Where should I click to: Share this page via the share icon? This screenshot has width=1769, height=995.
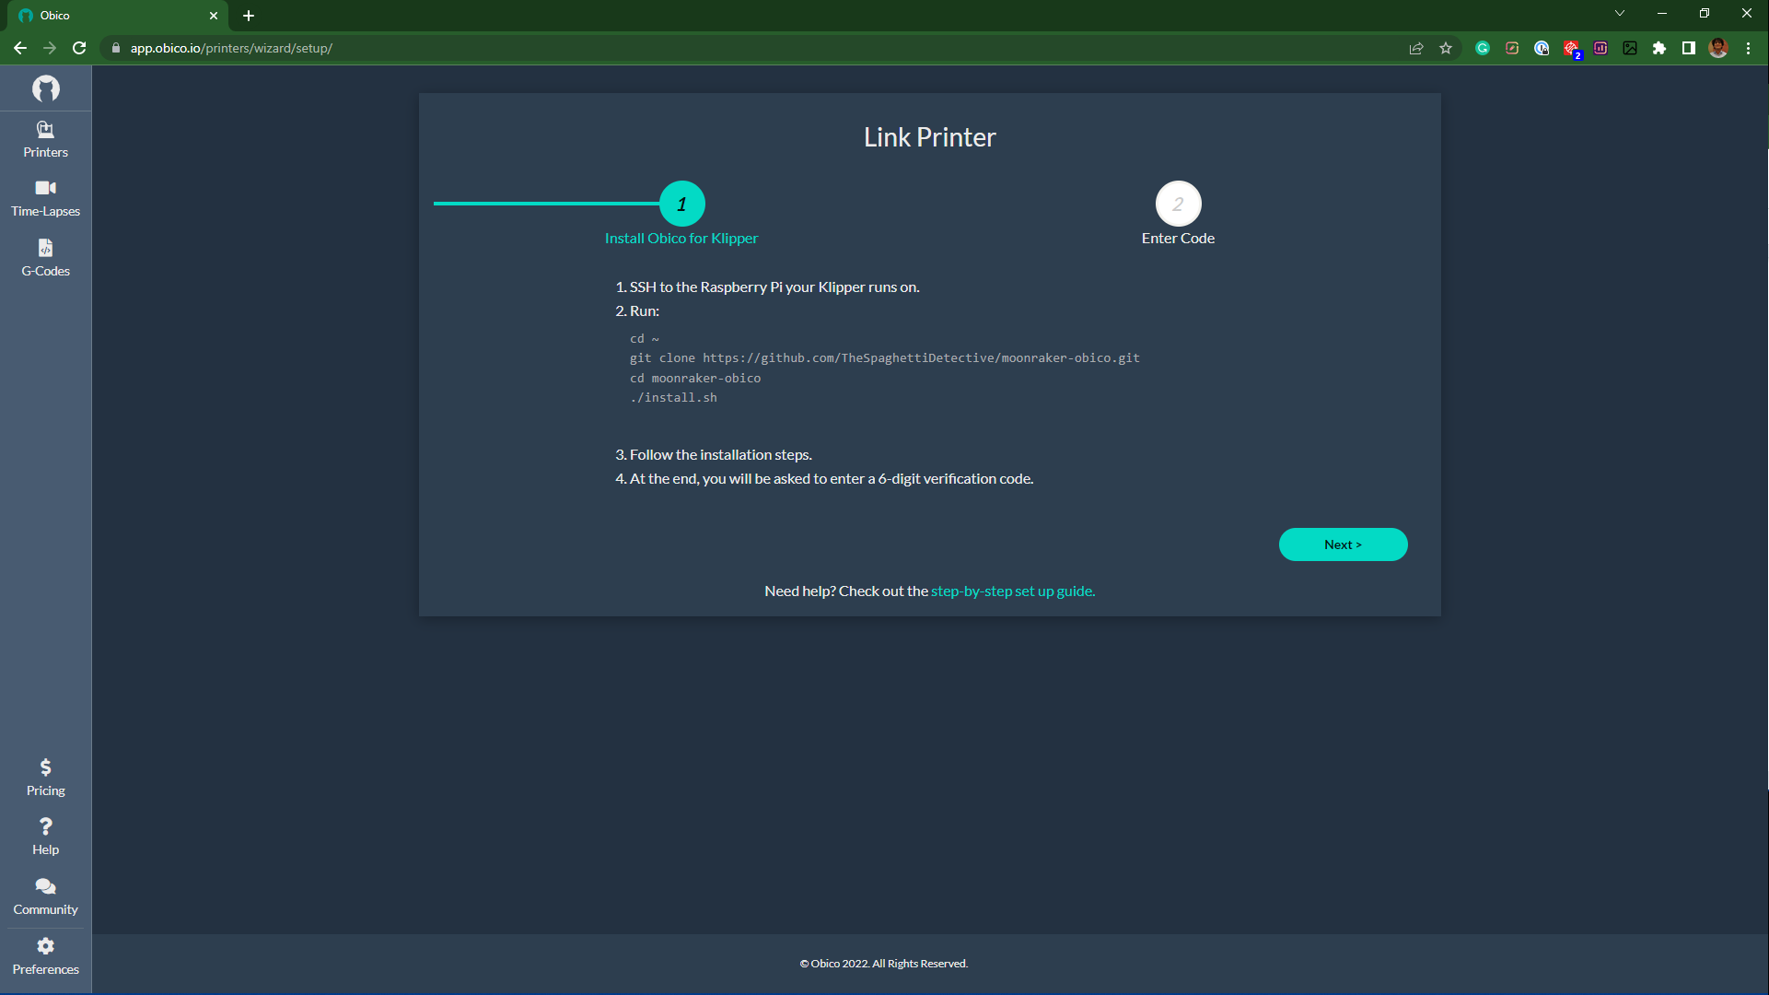(1416, 48)
